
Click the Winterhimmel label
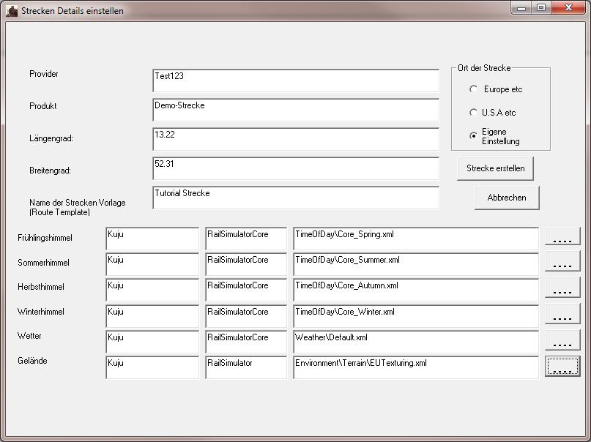pos(41,312)
